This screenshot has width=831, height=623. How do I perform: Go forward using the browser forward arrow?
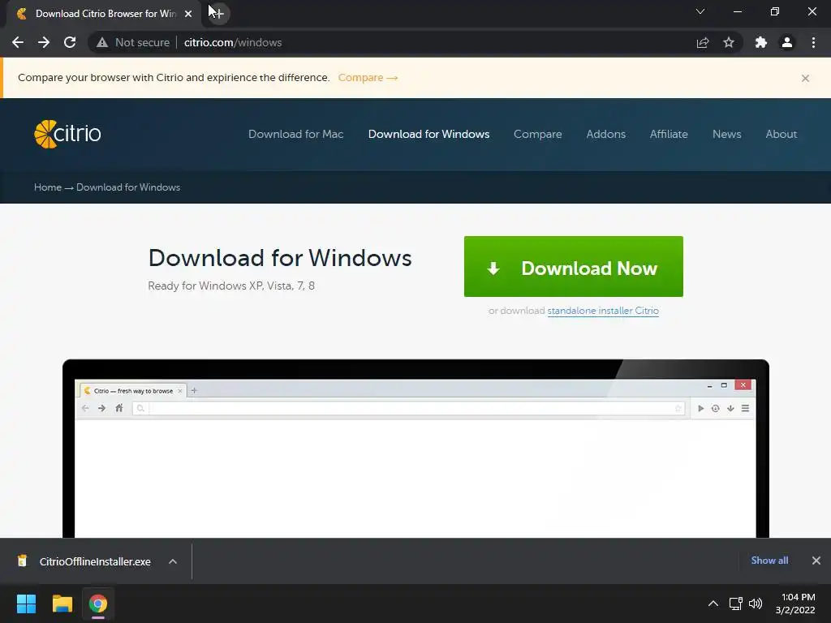click(44, 42)
